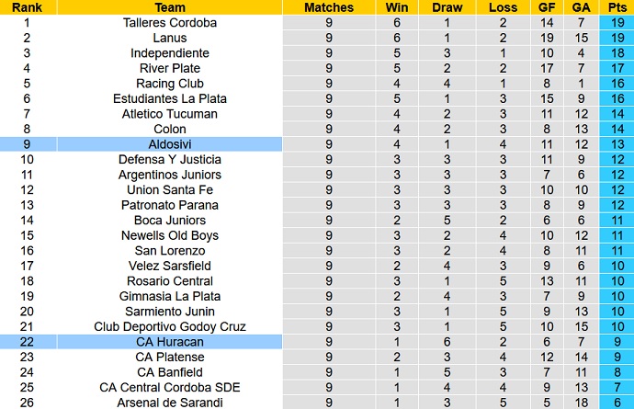Open Talleres Cordoba team name
Screen dimensions: 634x409
tap(170, 23)
